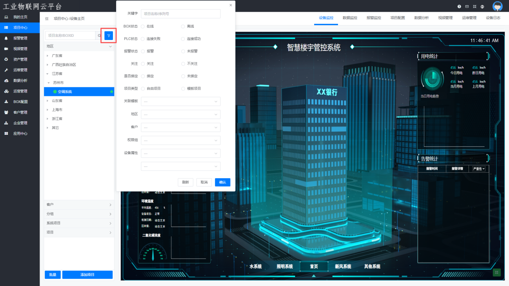
Task: Open the 关联模板 dropdown
Action: (180, 101)
